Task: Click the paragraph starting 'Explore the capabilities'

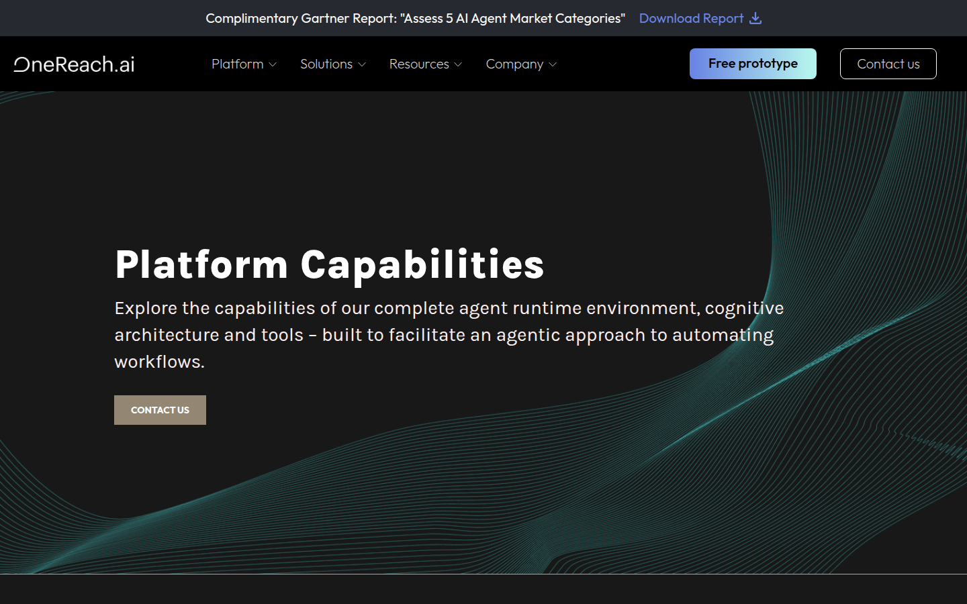Action: (x=449, y=334)
